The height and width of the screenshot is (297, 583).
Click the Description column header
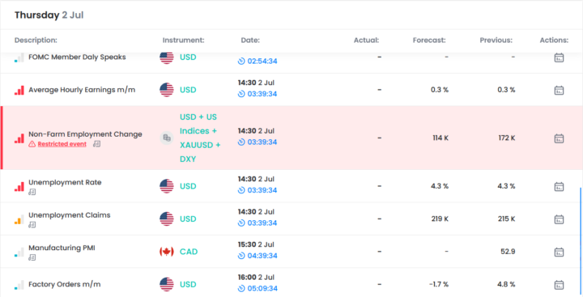[36, 40]
